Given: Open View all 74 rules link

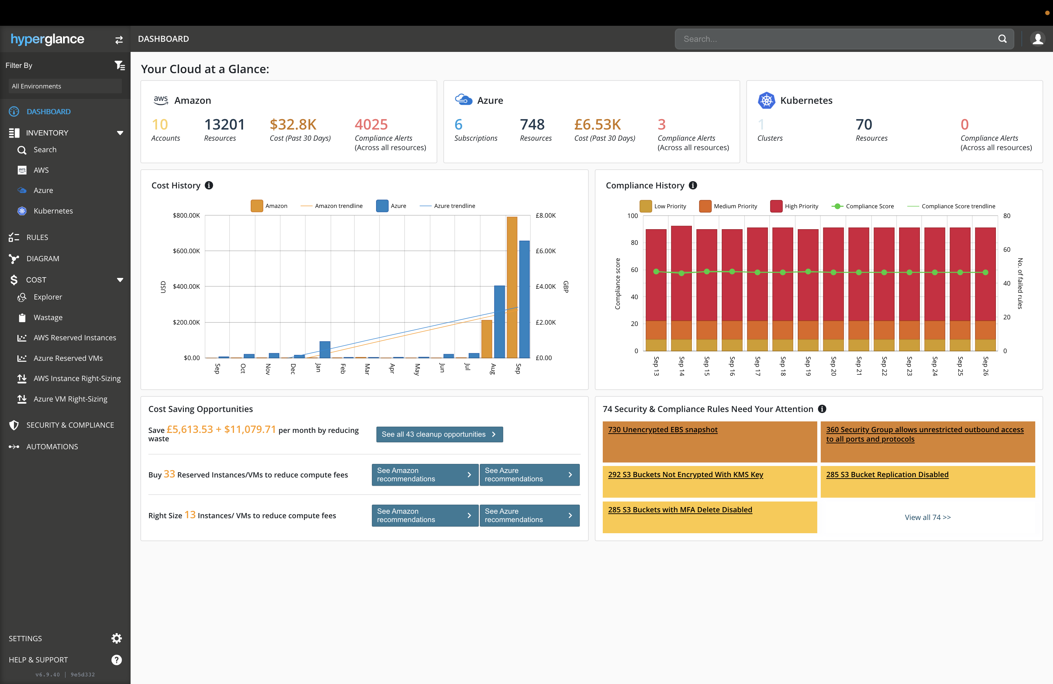Looking at the screenshot, I should (x=927, y=517).
